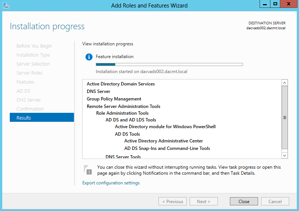299x211 pixels.
Task: Click the scroll down arrow in results list
Action: coord(284,156)
